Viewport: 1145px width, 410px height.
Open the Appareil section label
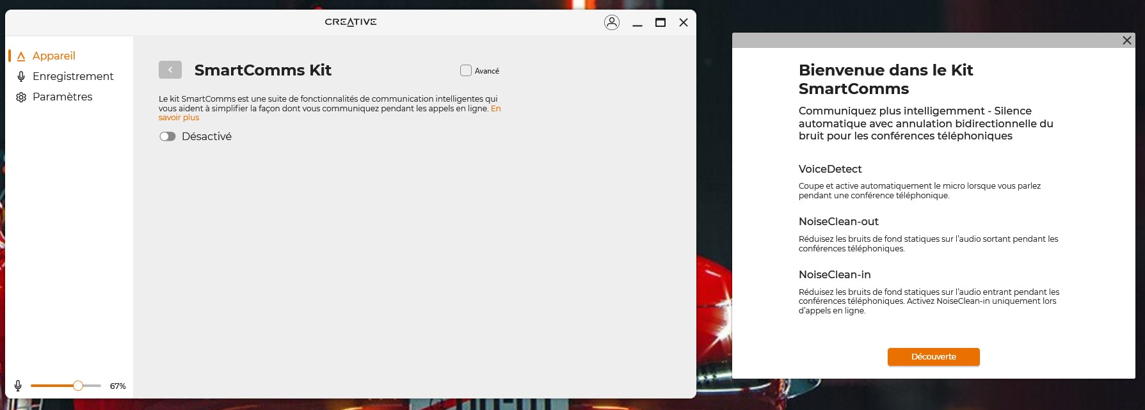click(x=54, y=56)
